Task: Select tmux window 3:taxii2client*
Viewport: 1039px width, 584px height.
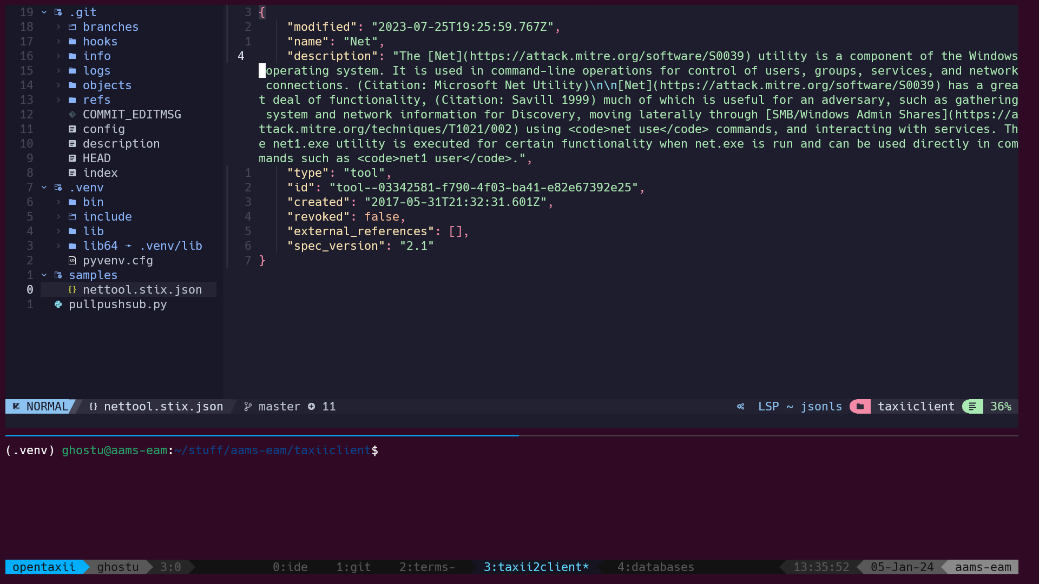Action: (536, 567)
